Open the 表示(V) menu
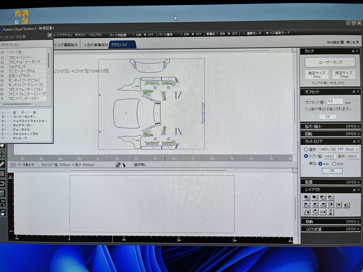This screenshot has height=272, width=363. pos(80,35)
